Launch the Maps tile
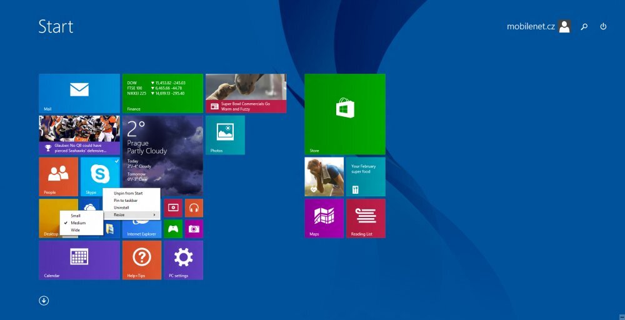Viewport: 625px width, 320px height. tap(324, 218)
